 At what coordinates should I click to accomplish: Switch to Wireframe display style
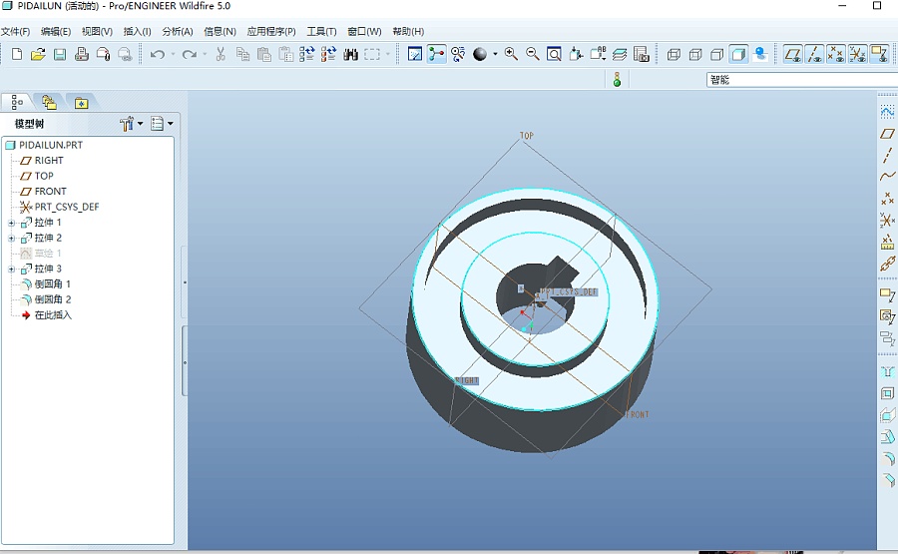click(x=674, y=55)
